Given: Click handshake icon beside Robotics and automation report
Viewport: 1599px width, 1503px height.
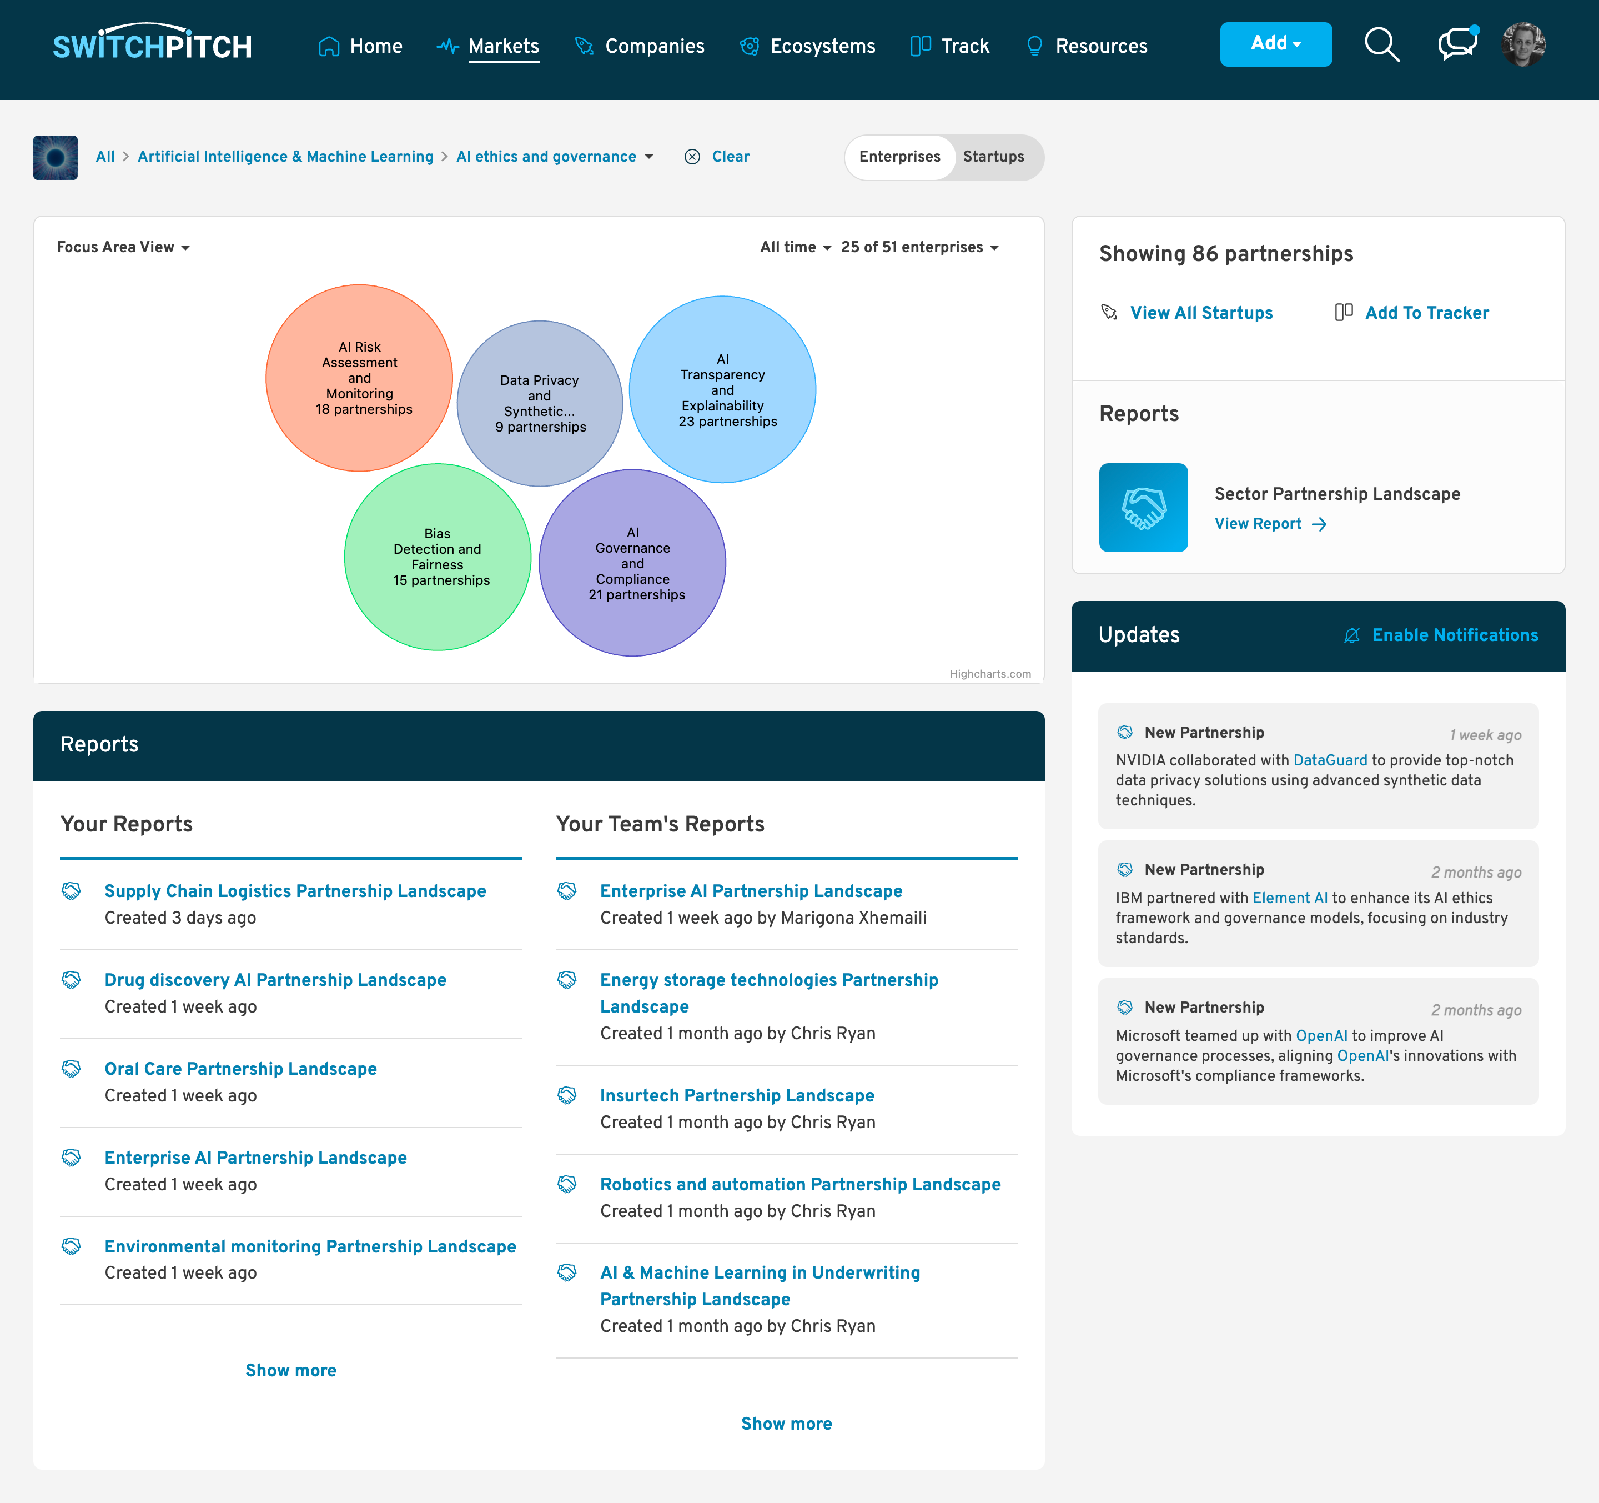Looking at the screenshot, I should [x=567, y=1184].
